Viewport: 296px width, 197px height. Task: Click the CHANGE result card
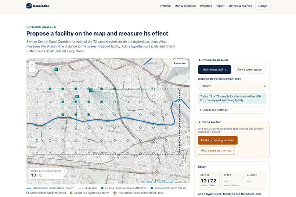[255, 180]
